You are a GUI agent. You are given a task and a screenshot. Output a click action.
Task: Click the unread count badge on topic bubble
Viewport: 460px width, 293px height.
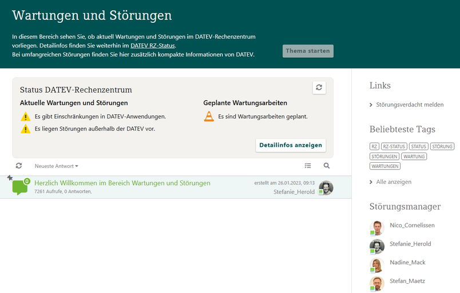(x=27, y=182)
